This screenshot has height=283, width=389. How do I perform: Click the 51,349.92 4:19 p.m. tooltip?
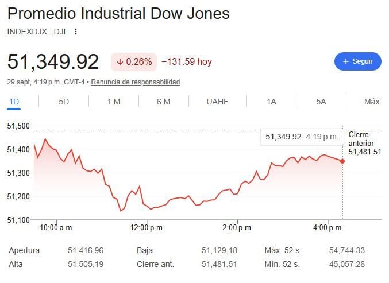point(302,137)
